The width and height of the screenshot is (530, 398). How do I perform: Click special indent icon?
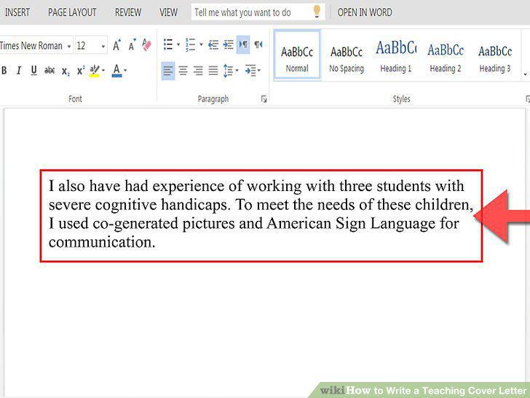[250, 71]
